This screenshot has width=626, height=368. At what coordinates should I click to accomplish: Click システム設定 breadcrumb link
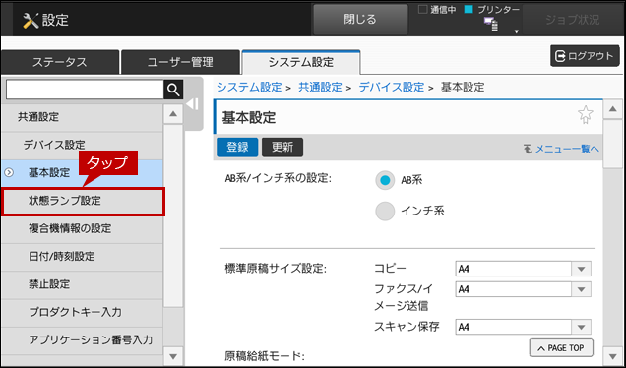click(249, 87)
